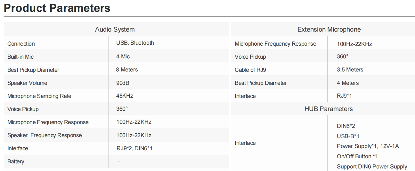The width and height of the screenshot is (415, 171).
Task: Click the Connection row label
Action: click(21, 44)
